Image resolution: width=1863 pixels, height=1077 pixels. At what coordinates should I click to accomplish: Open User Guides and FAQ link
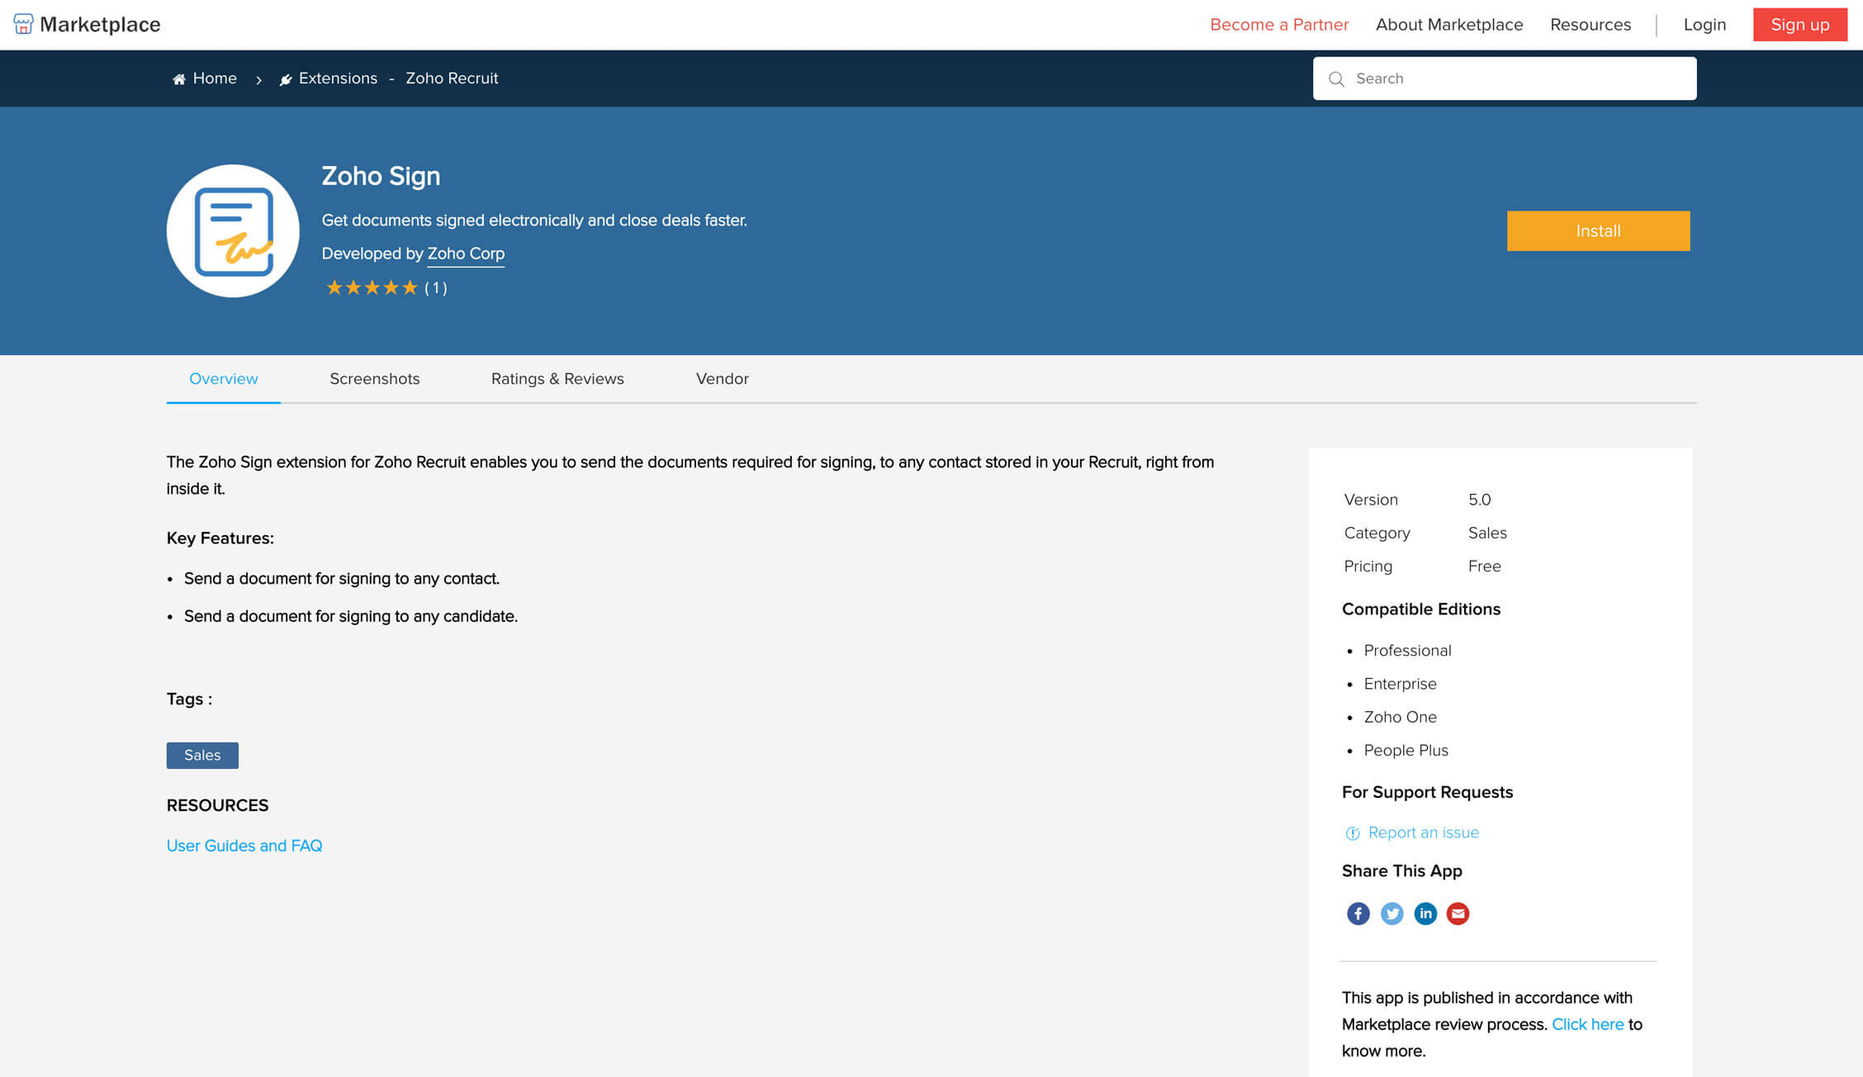244,846
